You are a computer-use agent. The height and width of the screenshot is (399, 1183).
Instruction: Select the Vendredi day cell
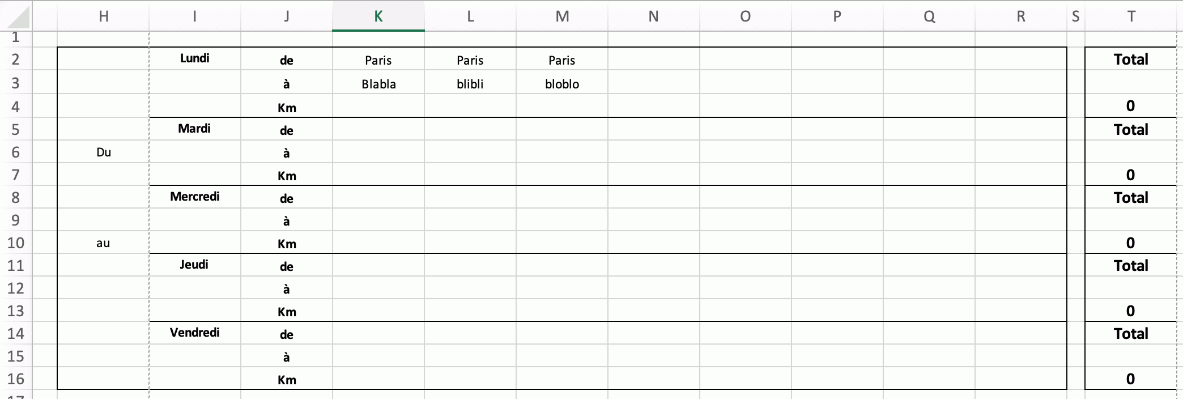pyautogui.click(x=195, y=333)
